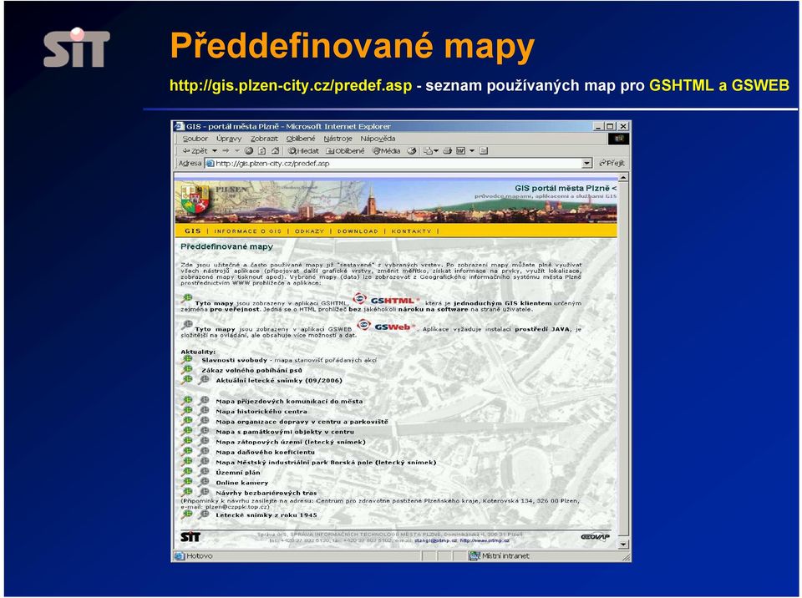
Task: Open Mapa daňového koeficientu link
Action: pyautogui.click(x=265, y=452)
